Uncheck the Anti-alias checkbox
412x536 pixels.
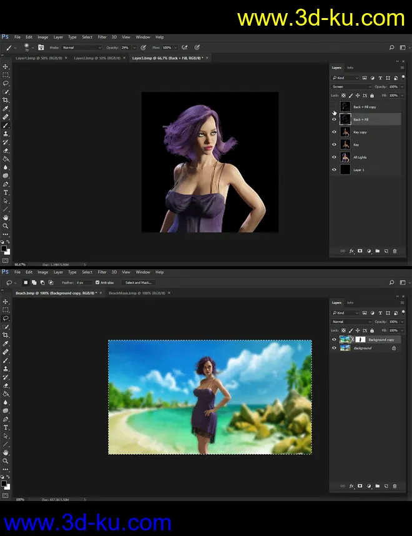click(x=97, y=282)
